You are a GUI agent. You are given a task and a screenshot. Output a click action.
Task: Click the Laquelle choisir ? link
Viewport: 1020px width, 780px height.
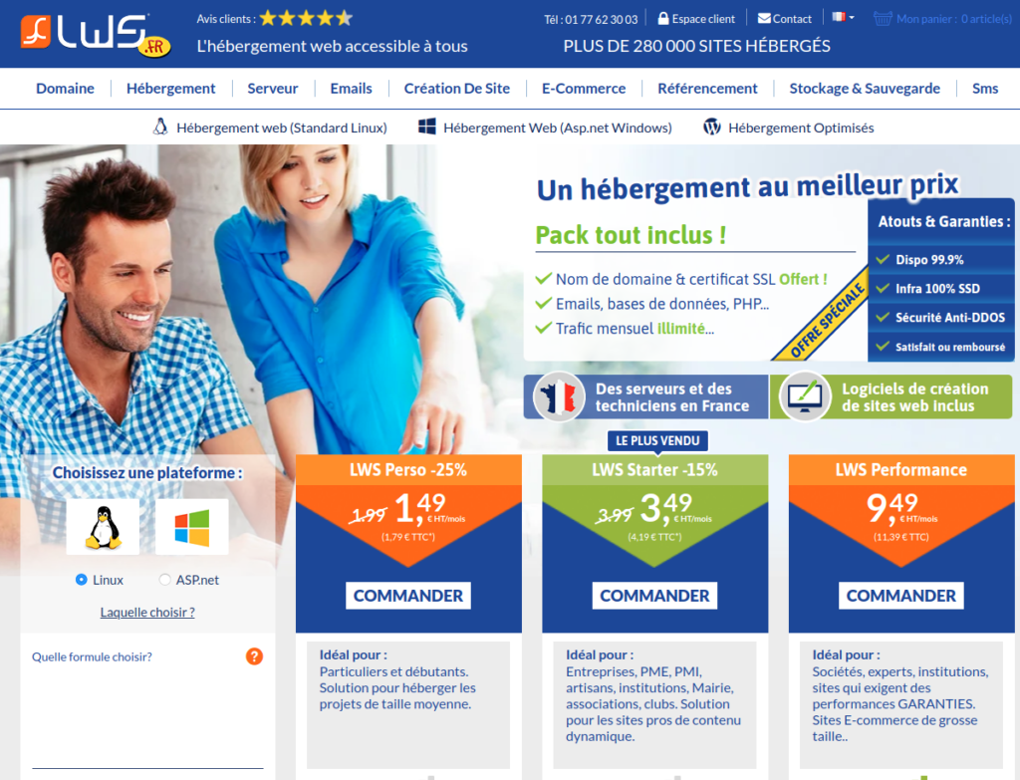(147, 613)
